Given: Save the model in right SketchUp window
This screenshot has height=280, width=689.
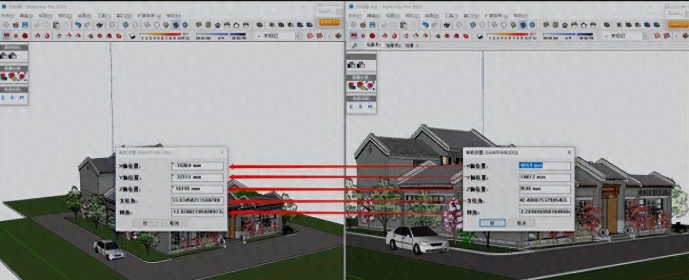Looking at the screenshot, I should click(372, 24).
